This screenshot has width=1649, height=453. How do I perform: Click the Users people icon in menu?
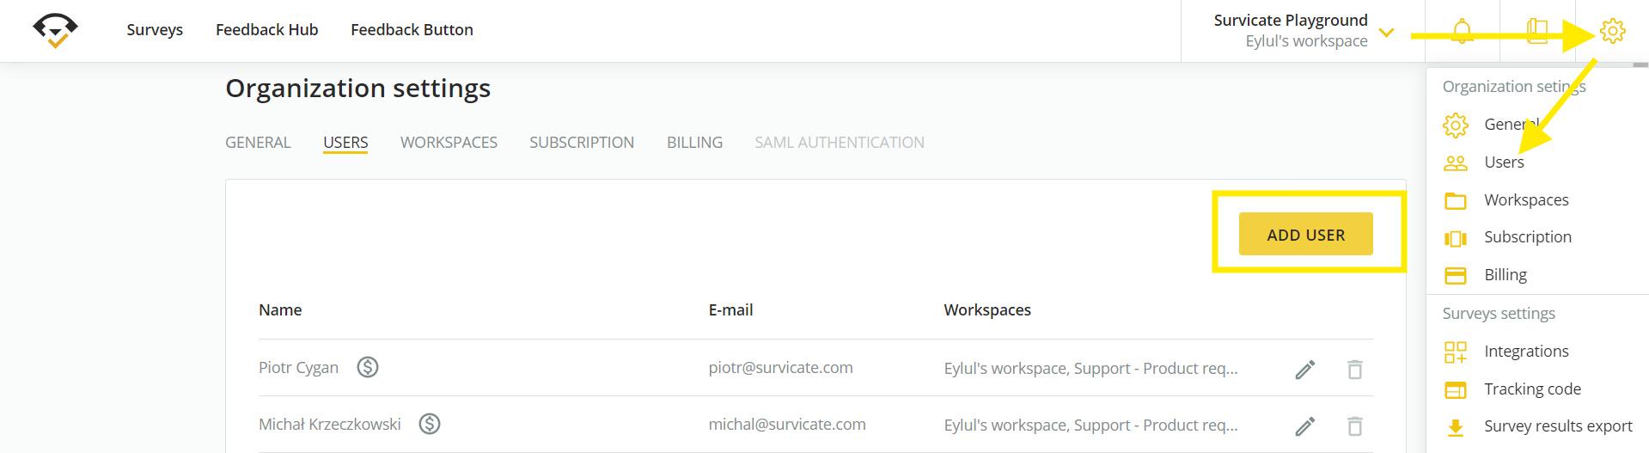pos(1456,162)
